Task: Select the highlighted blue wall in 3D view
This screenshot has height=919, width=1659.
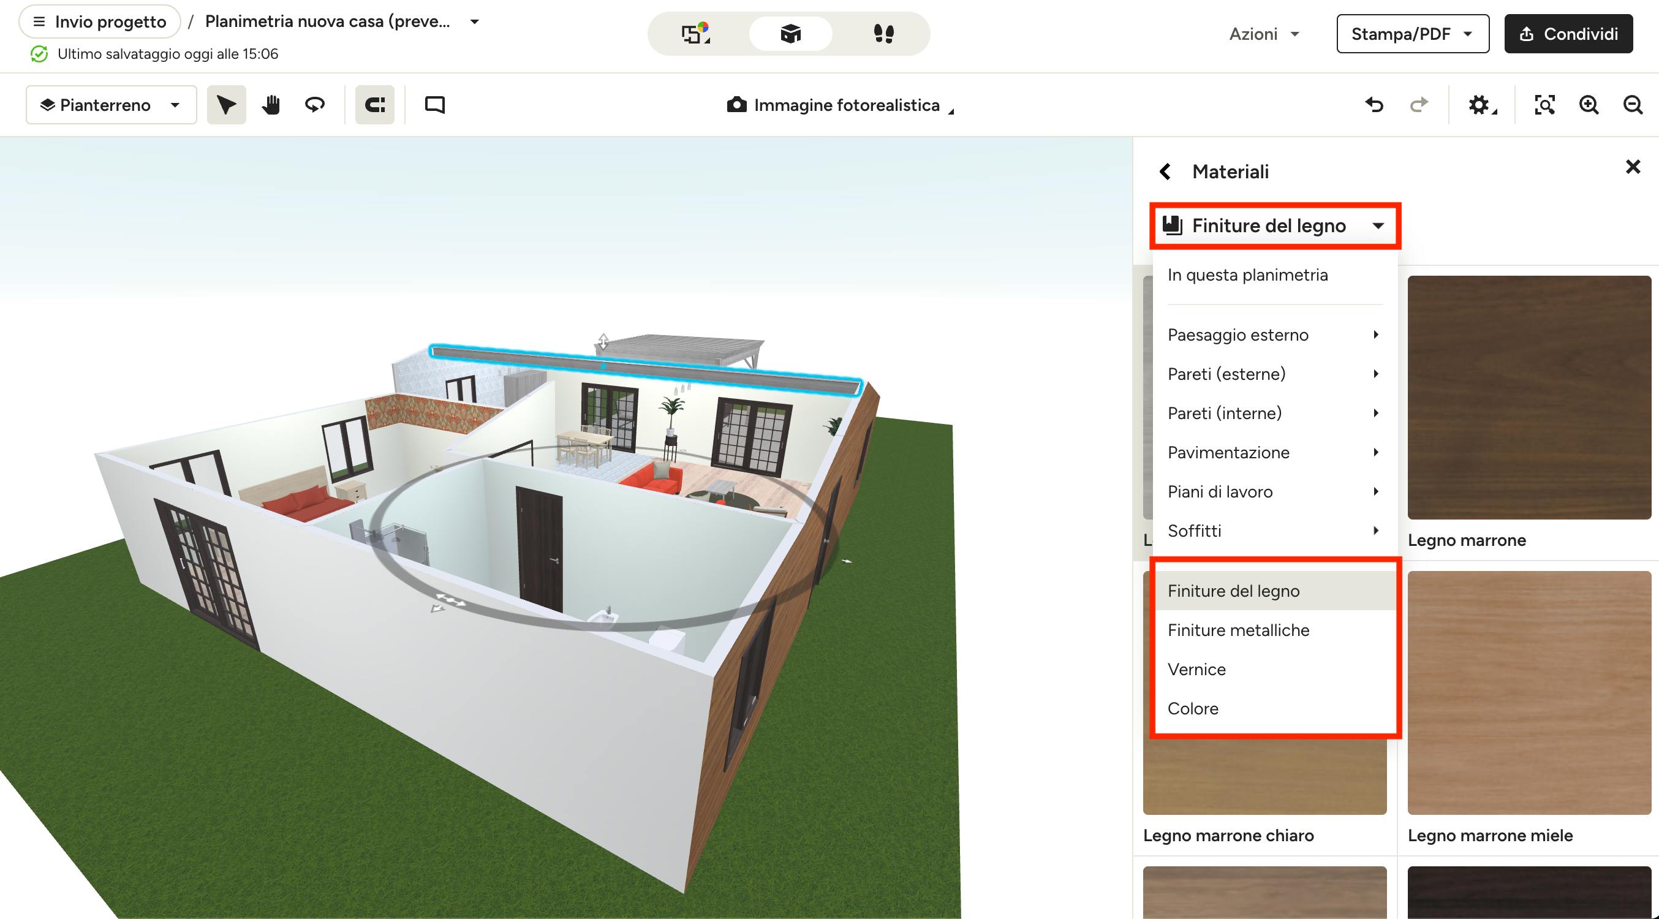Action: point(646,370)
